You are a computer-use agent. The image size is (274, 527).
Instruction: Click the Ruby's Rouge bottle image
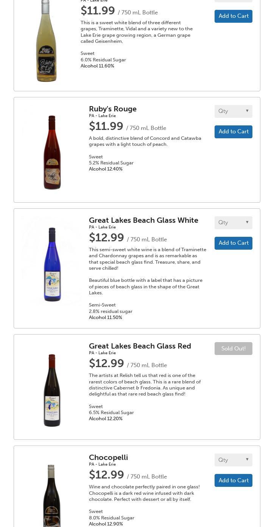[x=52, y=152]
